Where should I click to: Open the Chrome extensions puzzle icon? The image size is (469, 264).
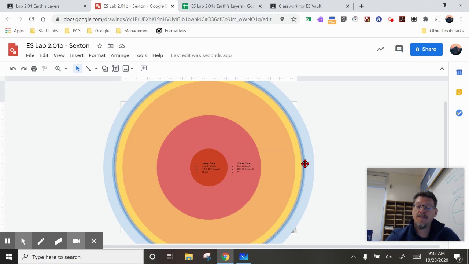[426, 19]
